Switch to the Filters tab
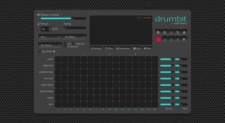This screenshot has height=123, width=225. tap(109, 48)
